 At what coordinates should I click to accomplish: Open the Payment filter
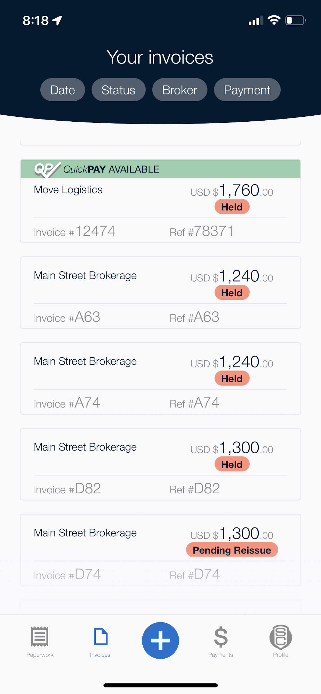point(247,90)
